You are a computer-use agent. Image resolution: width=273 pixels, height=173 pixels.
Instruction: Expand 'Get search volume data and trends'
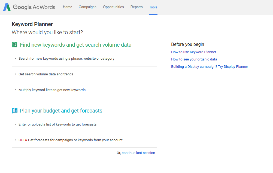point(46,74)
